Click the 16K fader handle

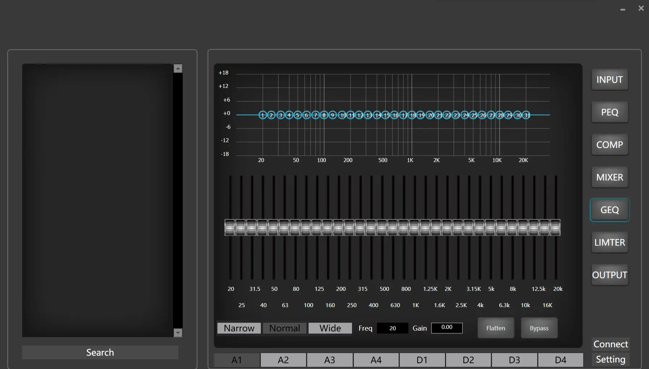[544, 228]
